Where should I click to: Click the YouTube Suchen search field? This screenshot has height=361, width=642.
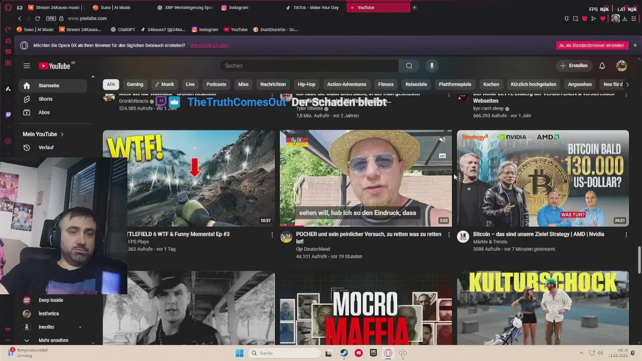tap(309, 66)
